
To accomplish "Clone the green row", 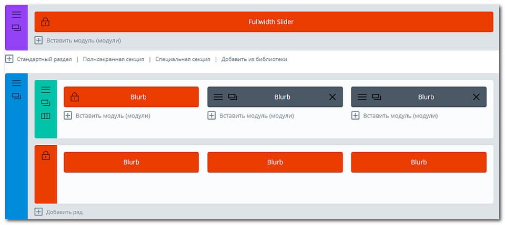I will pyautogui.click(x=46, y=103).
